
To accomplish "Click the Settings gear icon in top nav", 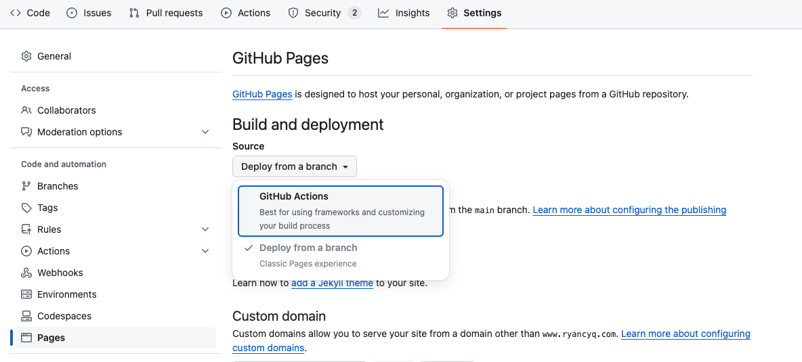I will 452,14.
